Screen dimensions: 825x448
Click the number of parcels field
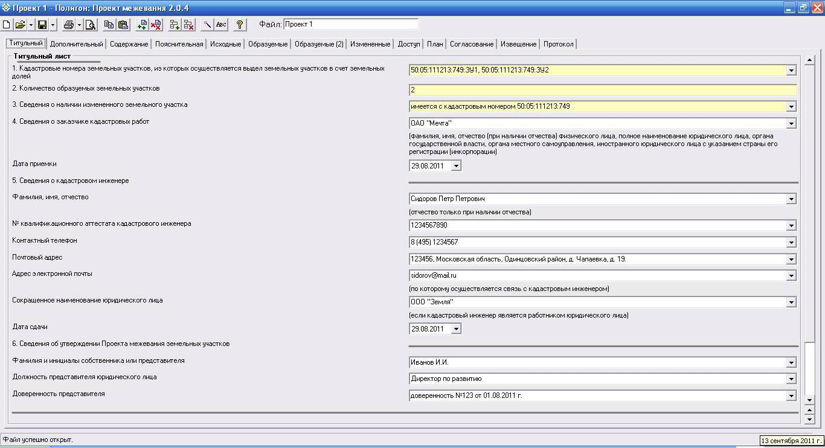(602, 90)
